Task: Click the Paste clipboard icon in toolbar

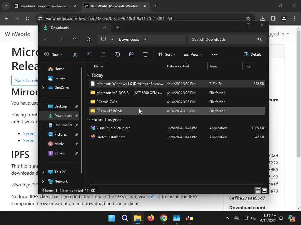Action: point(103,54)
